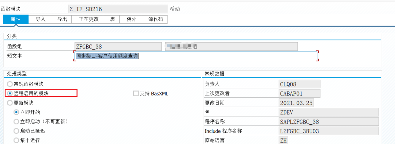The width and height of the screenshot is (395, 144).
Task: Click the function module name field Z_IF_SD216
Action: tap(118, 9)
